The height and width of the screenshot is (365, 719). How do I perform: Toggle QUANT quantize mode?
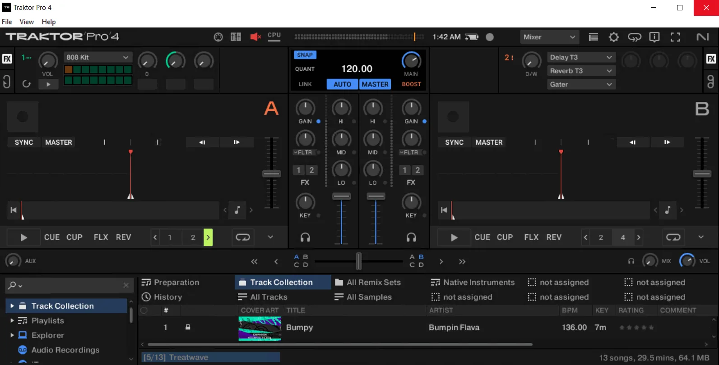click(305, 69)
